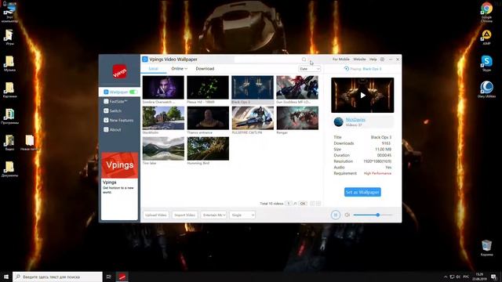The width and height of the screenshot is (502, 282).
Task: Select the Black Ops 3 thumbnail
Action: pos(253,87)
